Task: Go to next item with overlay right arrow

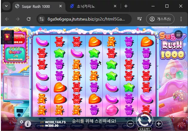Action: point(13,37)
